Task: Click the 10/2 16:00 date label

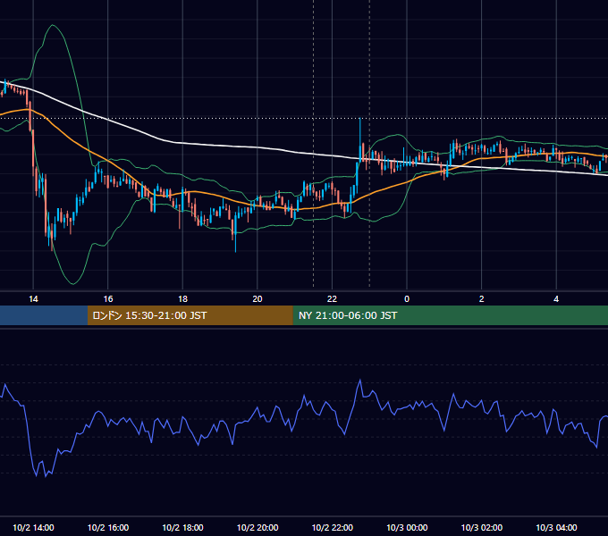Action: coord(108,527)
